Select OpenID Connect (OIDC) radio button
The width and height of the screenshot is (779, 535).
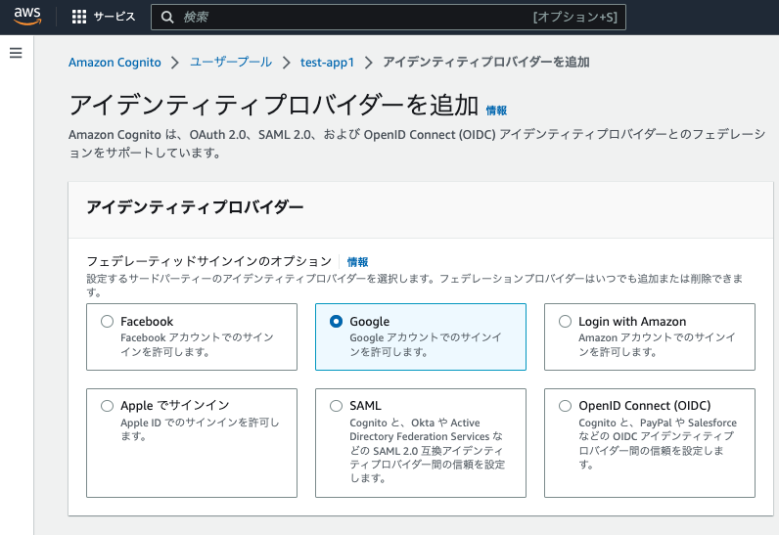point(566,406)
